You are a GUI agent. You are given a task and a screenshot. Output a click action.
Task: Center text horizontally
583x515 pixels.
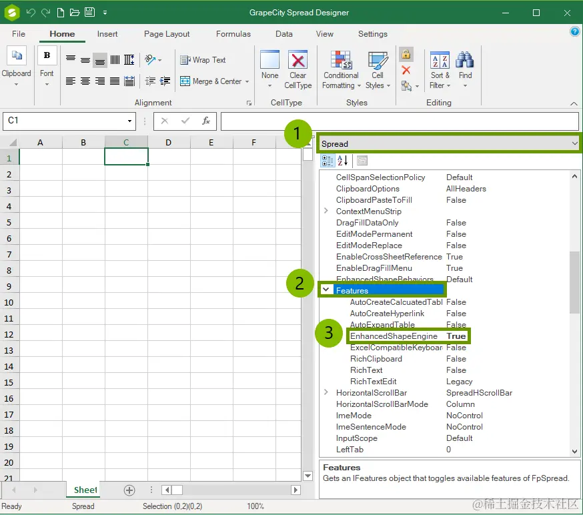click(85, 81)
